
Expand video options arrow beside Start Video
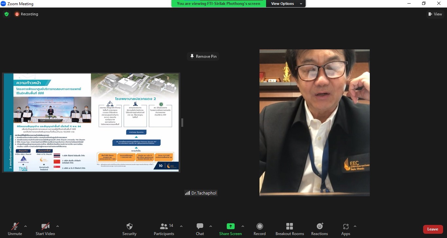[x=58, y=226]
